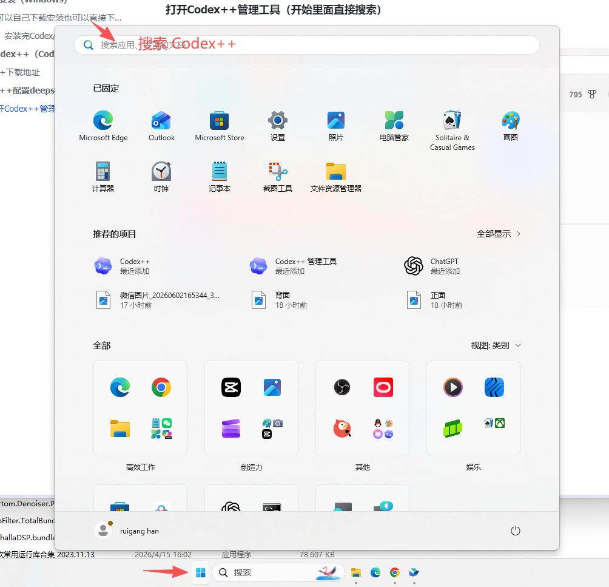Open Microsoft Store pinned app

point(220,126)
